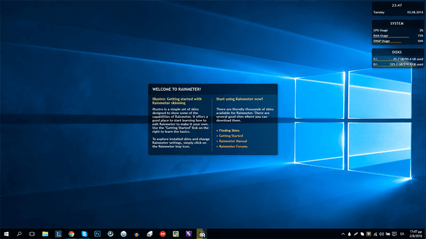Open the purple square taskbar icon
This screenshot has height=239, width=426.
click(x=189, y=234)
